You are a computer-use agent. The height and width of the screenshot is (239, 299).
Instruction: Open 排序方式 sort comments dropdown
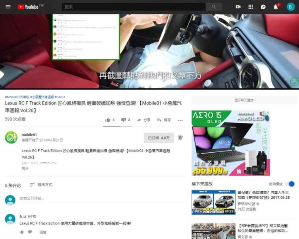[41, 185]
